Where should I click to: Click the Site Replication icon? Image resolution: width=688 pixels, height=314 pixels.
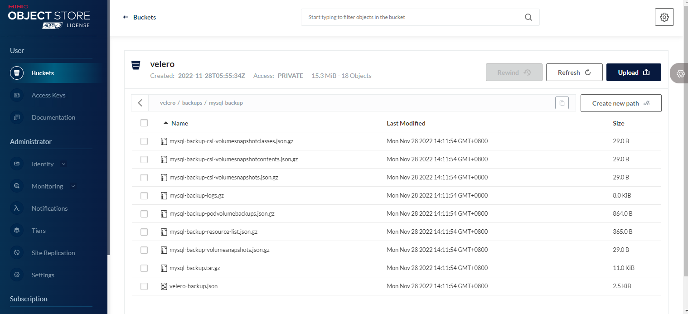click(x=17, y=253)
